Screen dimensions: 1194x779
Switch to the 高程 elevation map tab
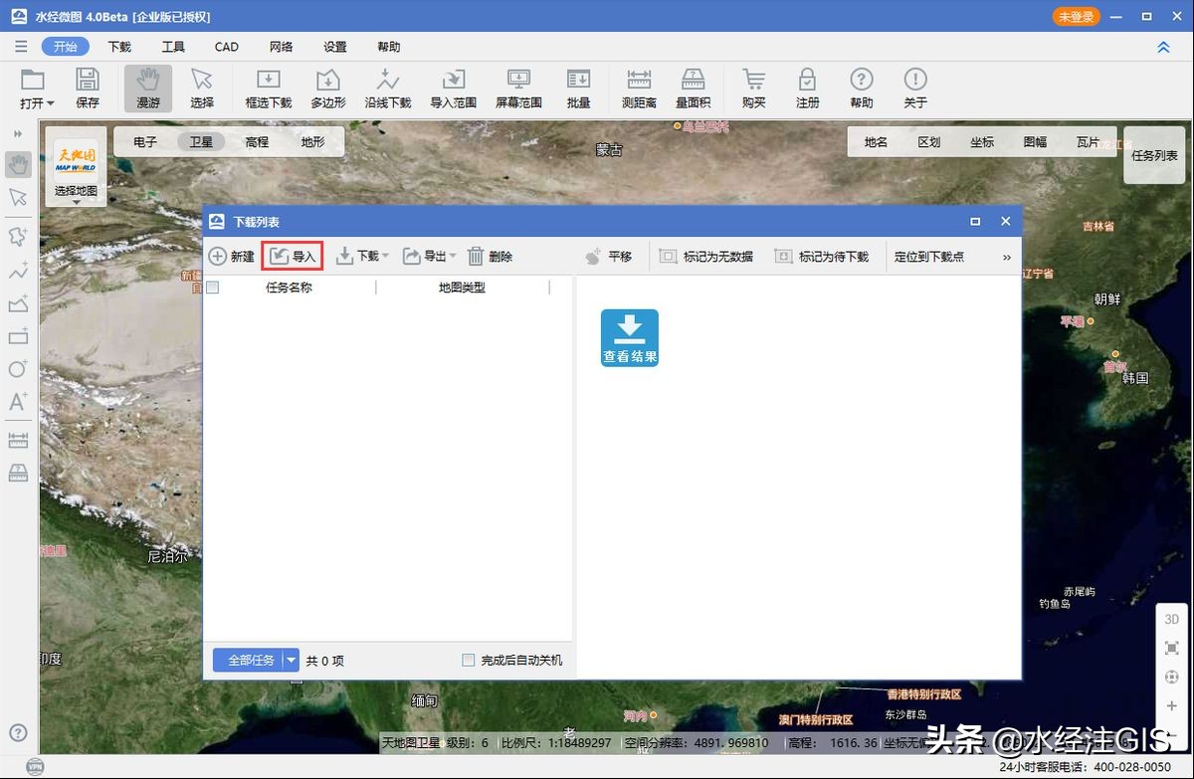pos(256,141)
